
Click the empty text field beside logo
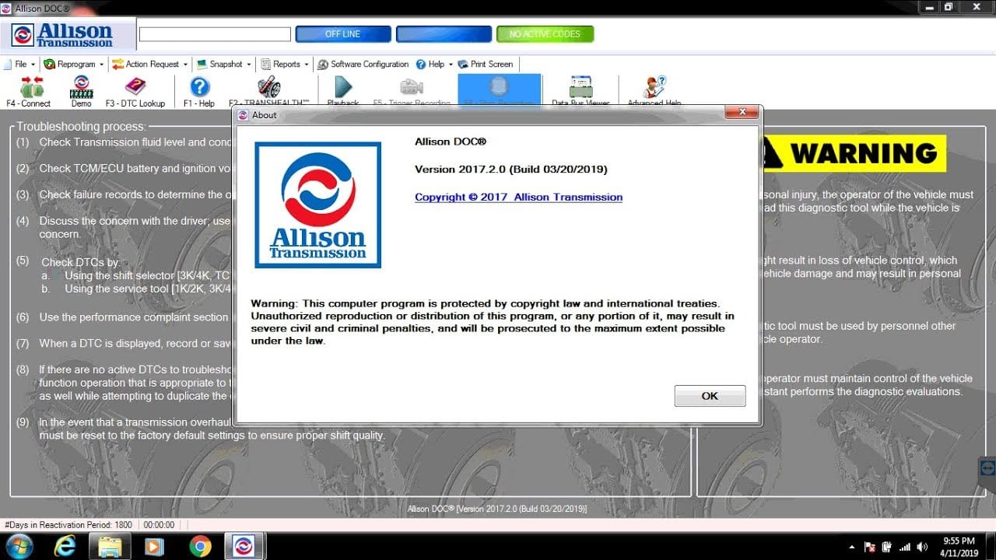coord(215,34)
